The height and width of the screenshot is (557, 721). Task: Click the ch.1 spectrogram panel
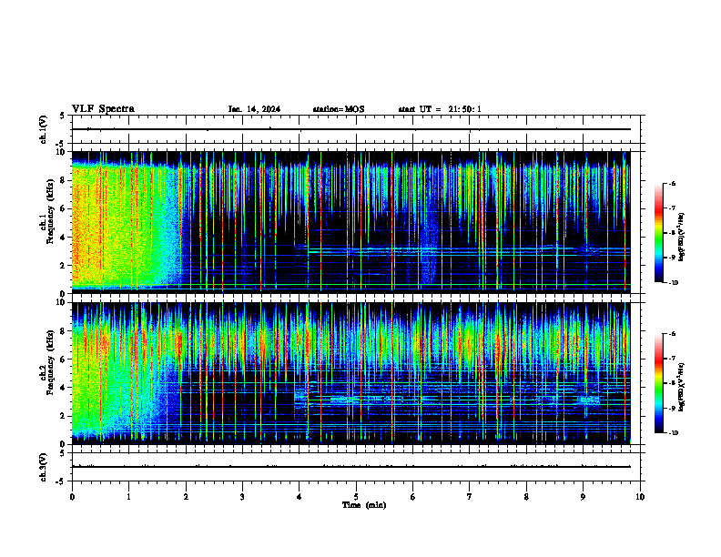(x=350, y=222)
